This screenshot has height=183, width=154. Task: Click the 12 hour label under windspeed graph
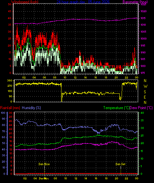(x=75, y=77)
